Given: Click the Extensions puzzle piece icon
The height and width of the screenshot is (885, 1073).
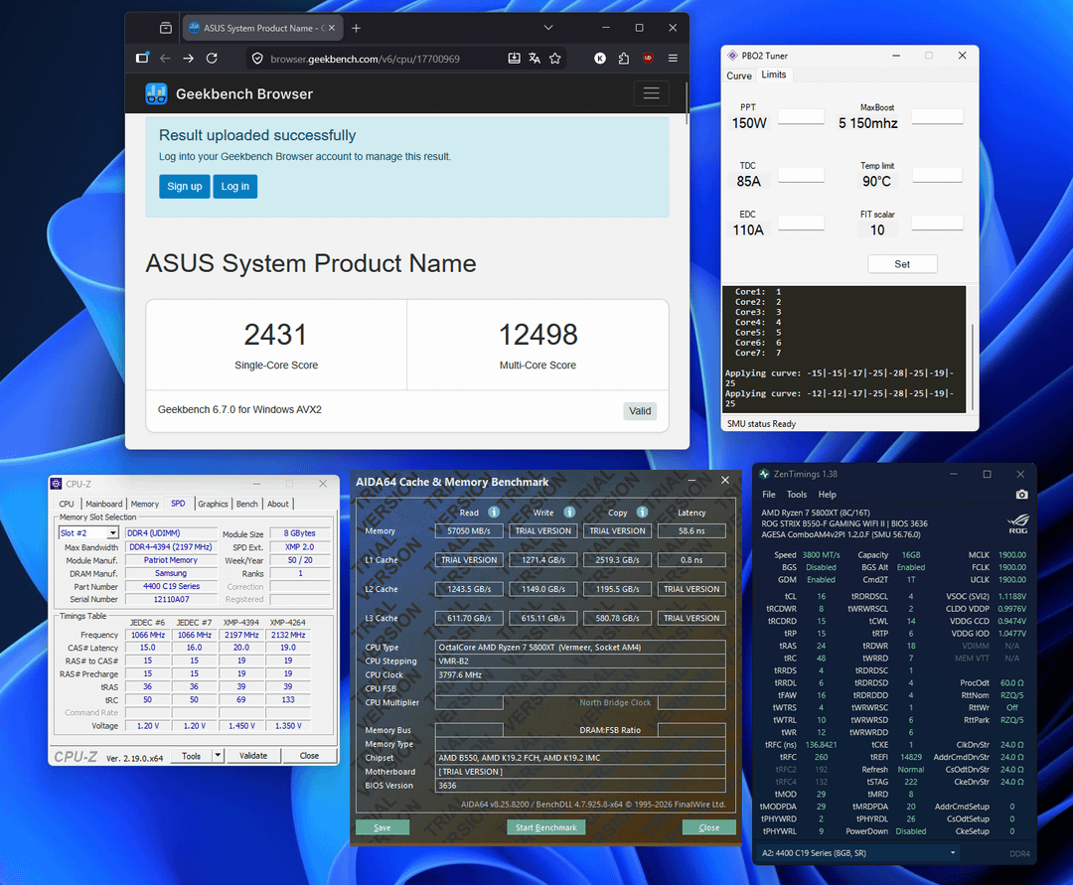Looking at the screenshot, I should (623, 59).
